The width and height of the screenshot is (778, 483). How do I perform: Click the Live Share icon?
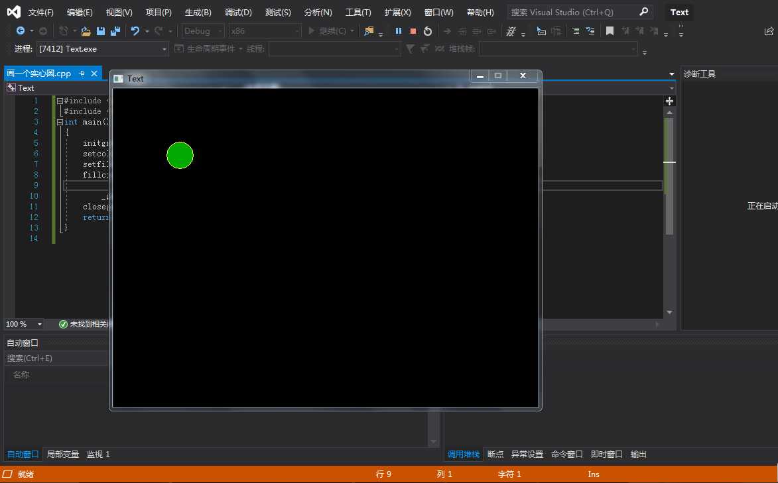769,31
